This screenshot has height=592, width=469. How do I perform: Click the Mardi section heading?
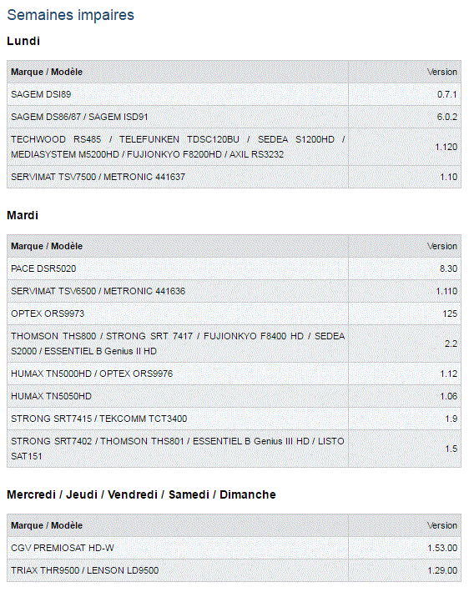pyautogui.click(x=23, y=215)
